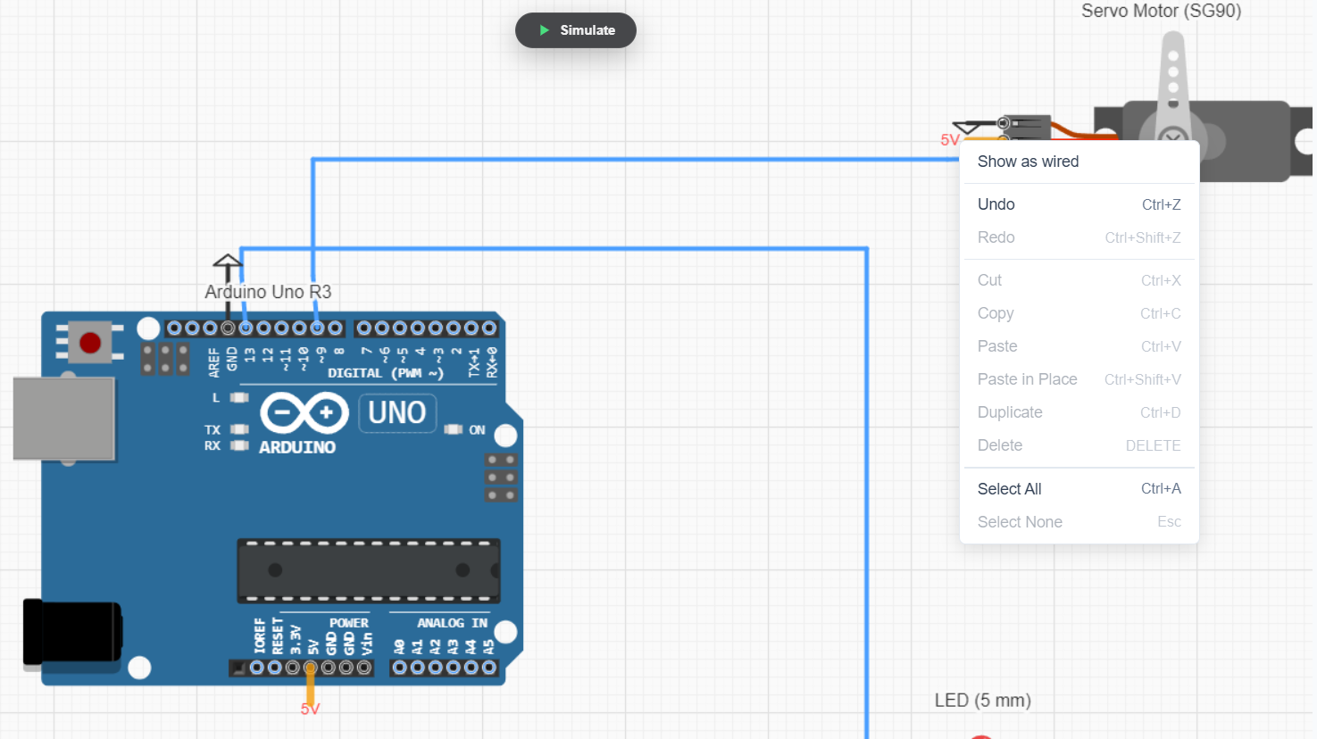Click the UNO badge on the board

coord(397,413)
